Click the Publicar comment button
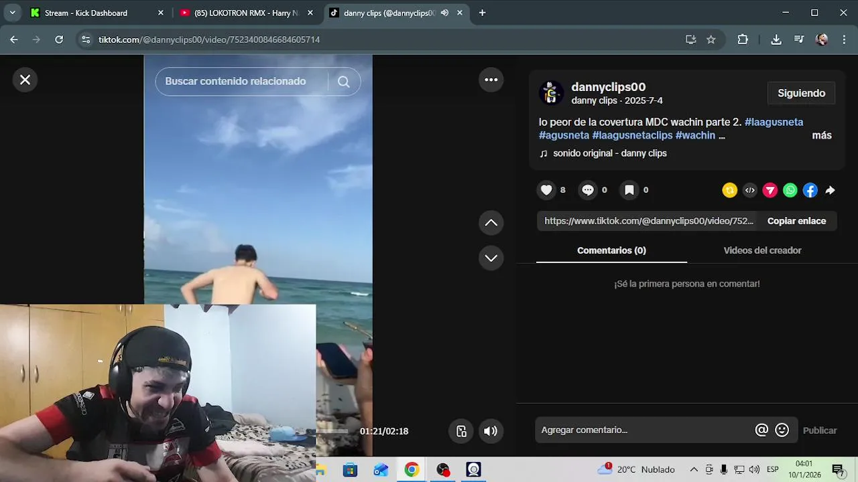The height and width of the screenshot is (482, 858). point(820,430)
